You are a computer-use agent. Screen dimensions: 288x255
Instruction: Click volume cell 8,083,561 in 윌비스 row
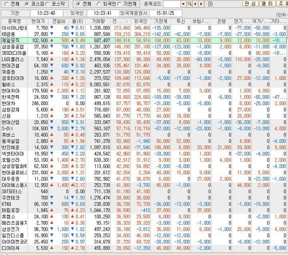point(100,84)
